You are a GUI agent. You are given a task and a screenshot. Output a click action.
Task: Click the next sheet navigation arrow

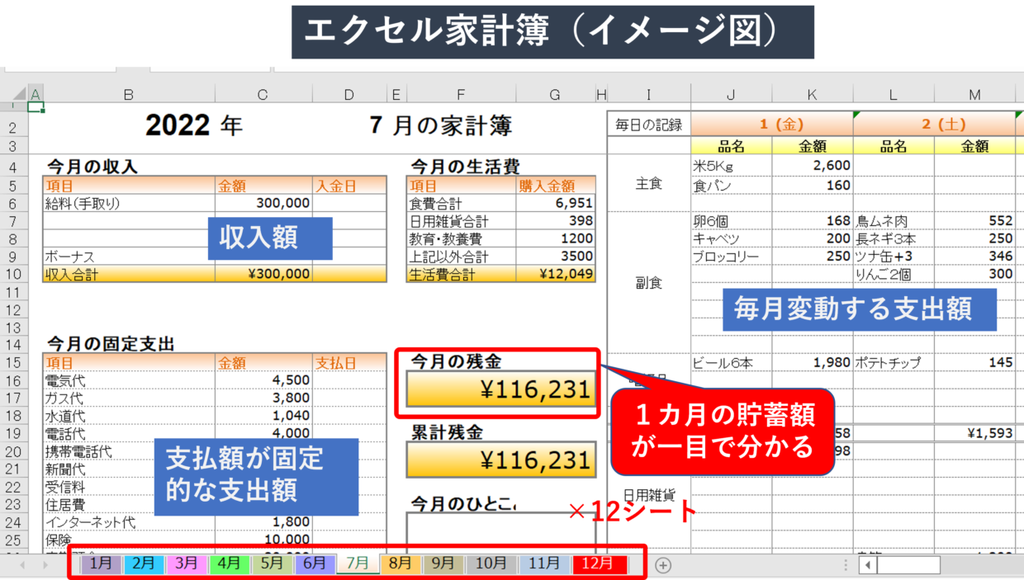44,565
